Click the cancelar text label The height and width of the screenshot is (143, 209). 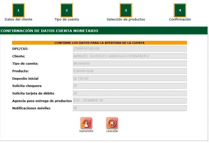point(112,131)
